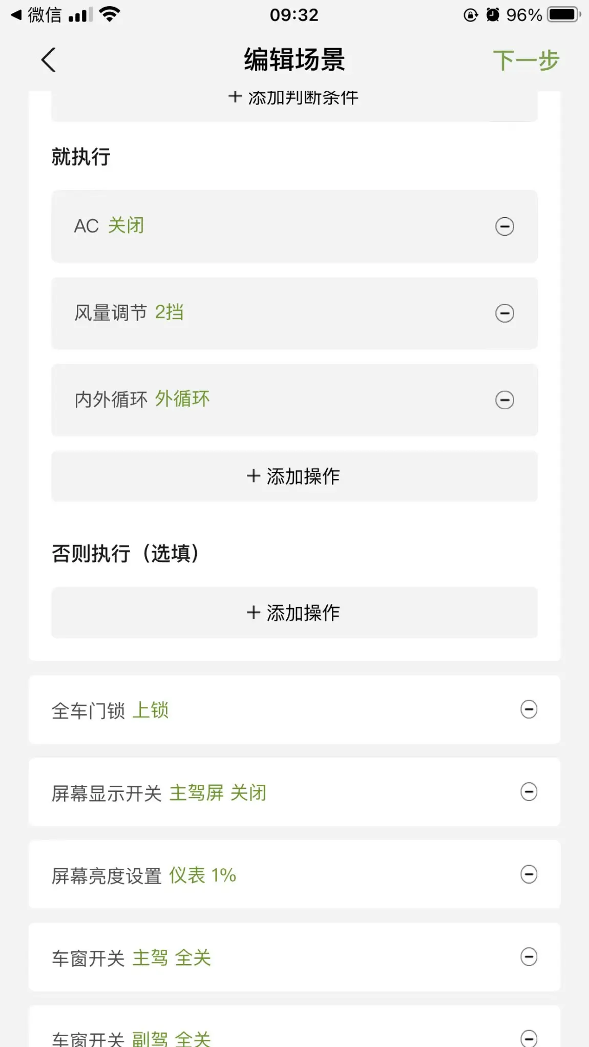The image size is (589, 1047).
Task: Delete the 屏幕显示开关 主驾屏 action
Action: pos(529,792)
